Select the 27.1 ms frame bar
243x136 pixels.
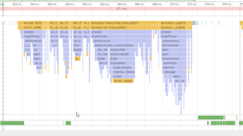[121, 9]
